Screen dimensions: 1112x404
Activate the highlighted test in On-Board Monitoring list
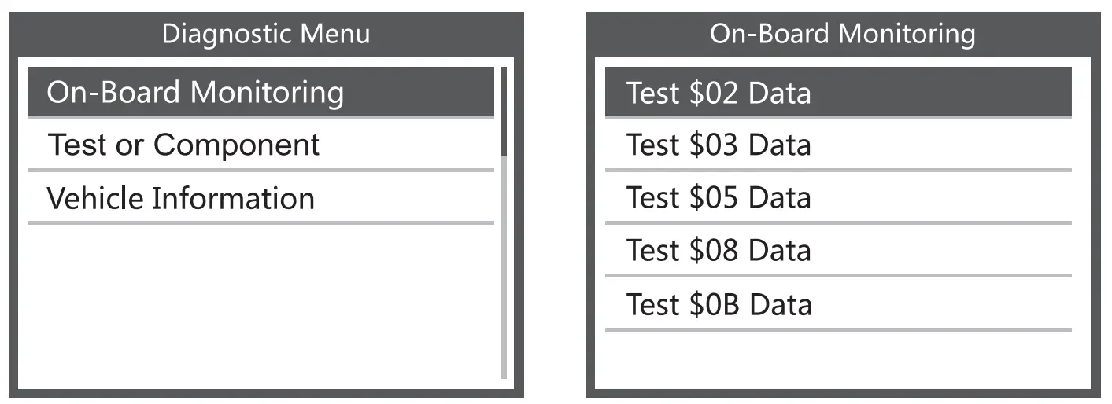click(x=837, y=93)
